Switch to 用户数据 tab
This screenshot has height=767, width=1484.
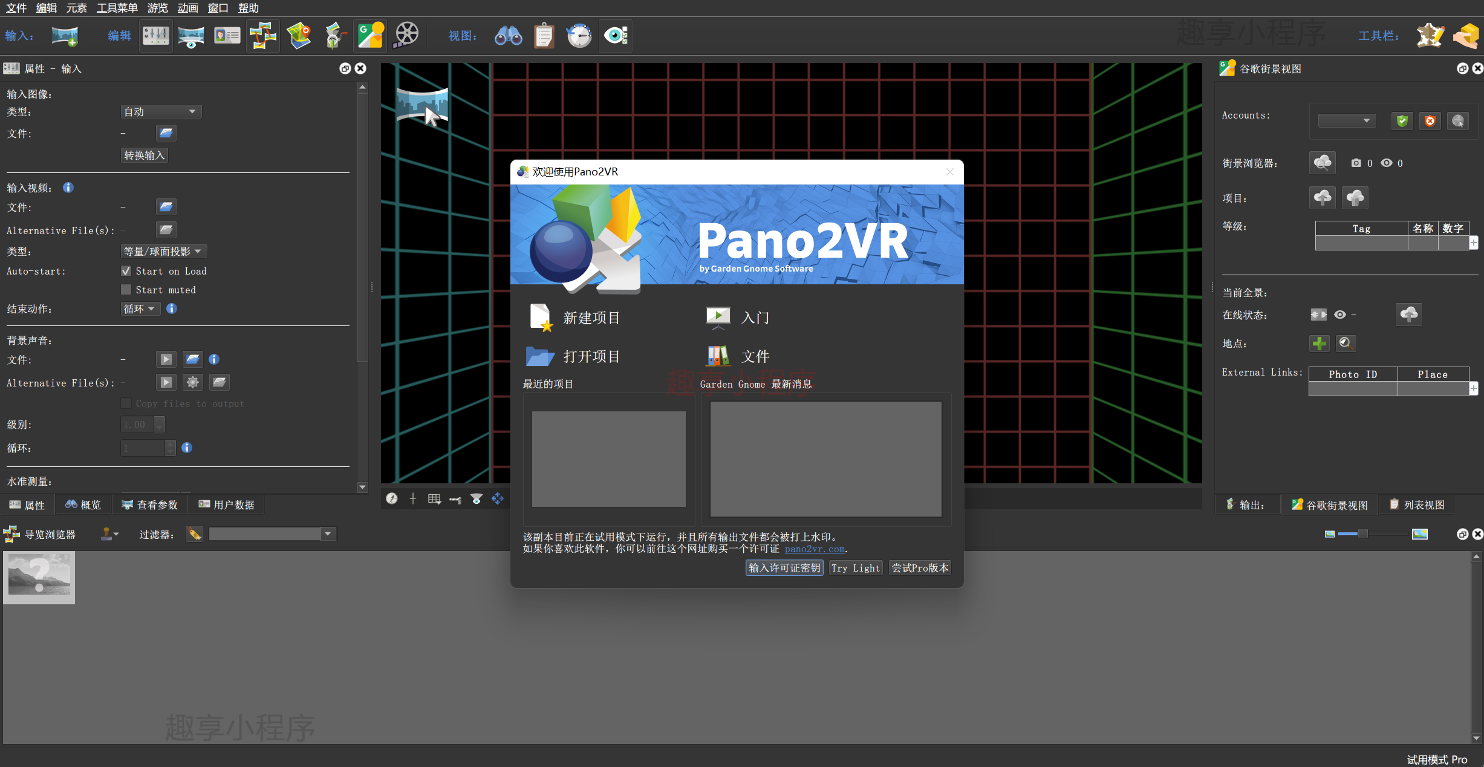(227, 505)
